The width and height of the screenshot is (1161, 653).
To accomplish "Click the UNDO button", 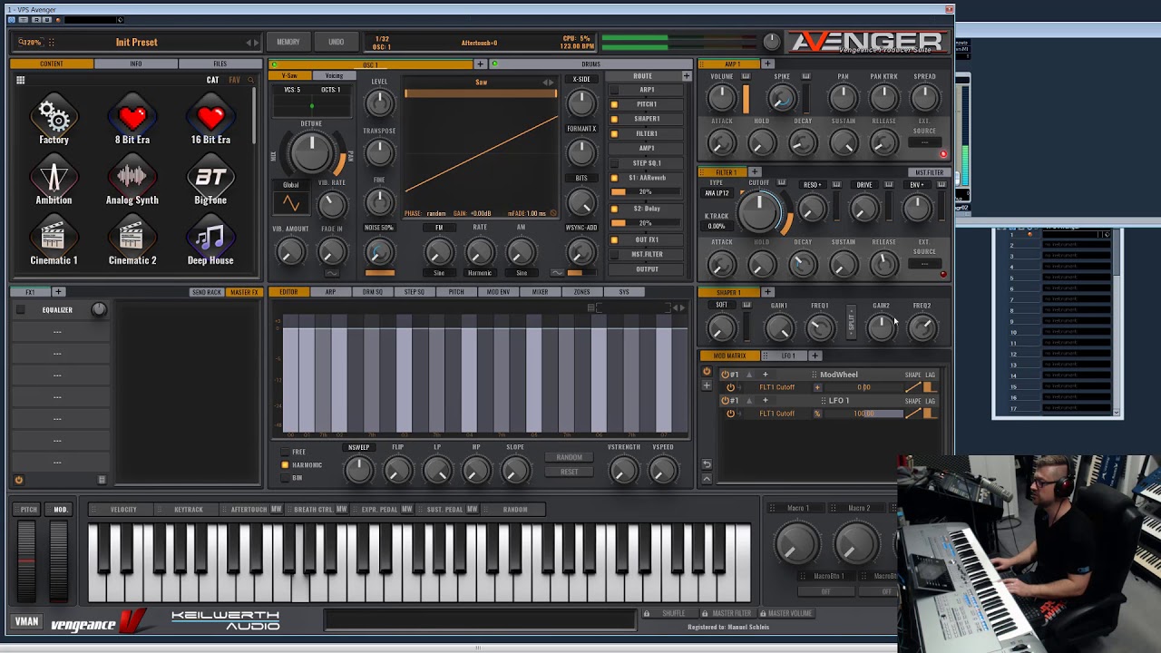I will (337, 43).
